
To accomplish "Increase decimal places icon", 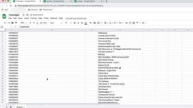I will pyautogui.click(x=41, y=23).
